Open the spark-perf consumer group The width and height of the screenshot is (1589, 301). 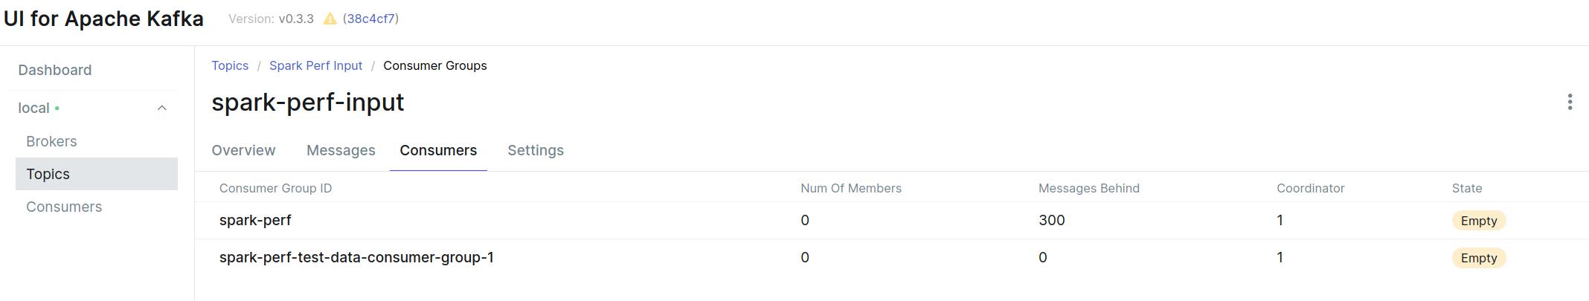[x=255, y=220]
